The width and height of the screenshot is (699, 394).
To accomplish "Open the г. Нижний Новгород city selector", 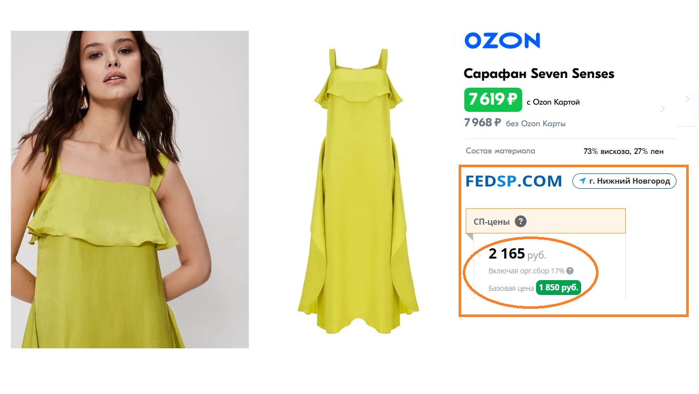I will (624, 181).
